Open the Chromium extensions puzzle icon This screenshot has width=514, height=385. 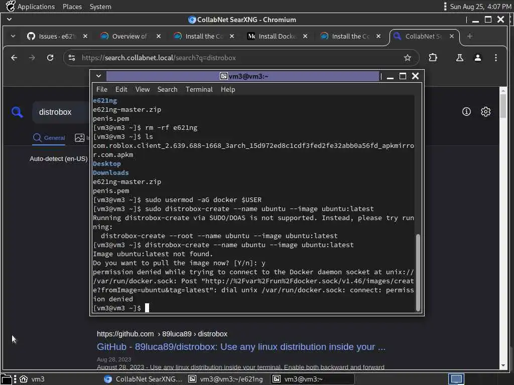coord(433,58)
